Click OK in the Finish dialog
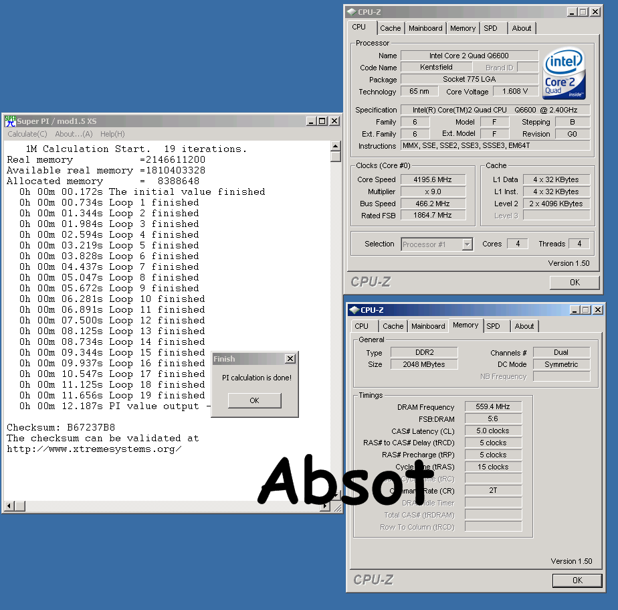Screen dimensions: 618x610 coord(255,400)
